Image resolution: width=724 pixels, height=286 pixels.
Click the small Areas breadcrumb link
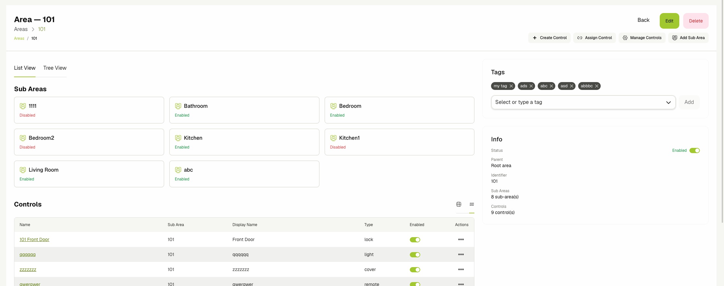tap(19, 38)
